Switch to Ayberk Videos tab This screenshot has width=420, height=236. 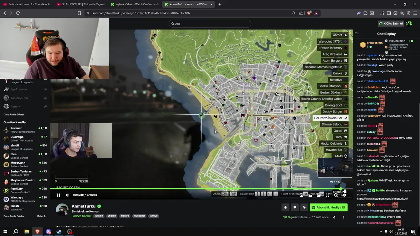click(x=135, y=4)
